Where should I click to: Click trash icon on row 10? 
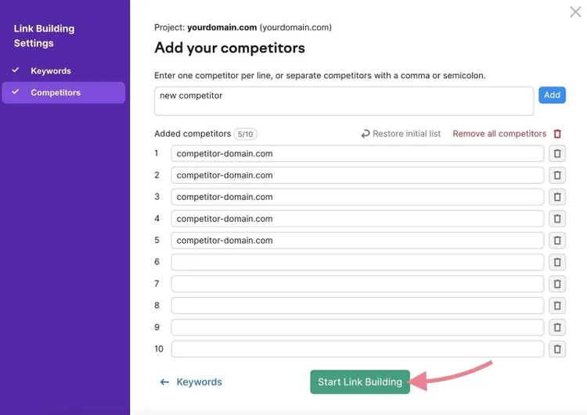coord(557,349)
